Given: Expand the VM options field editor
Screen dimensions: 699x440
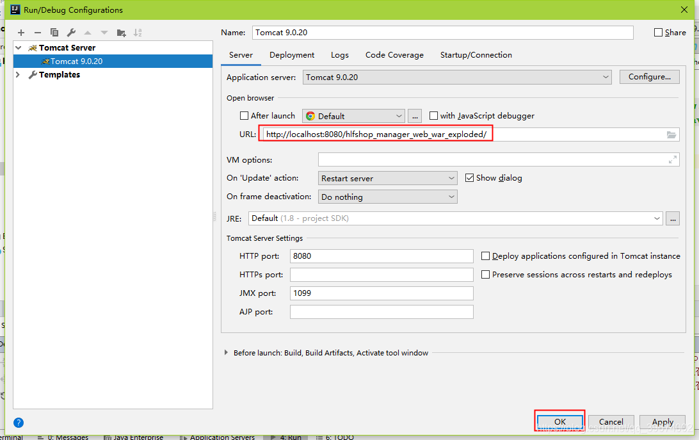Looking at the screenshot, I should [x=673, y=159].
